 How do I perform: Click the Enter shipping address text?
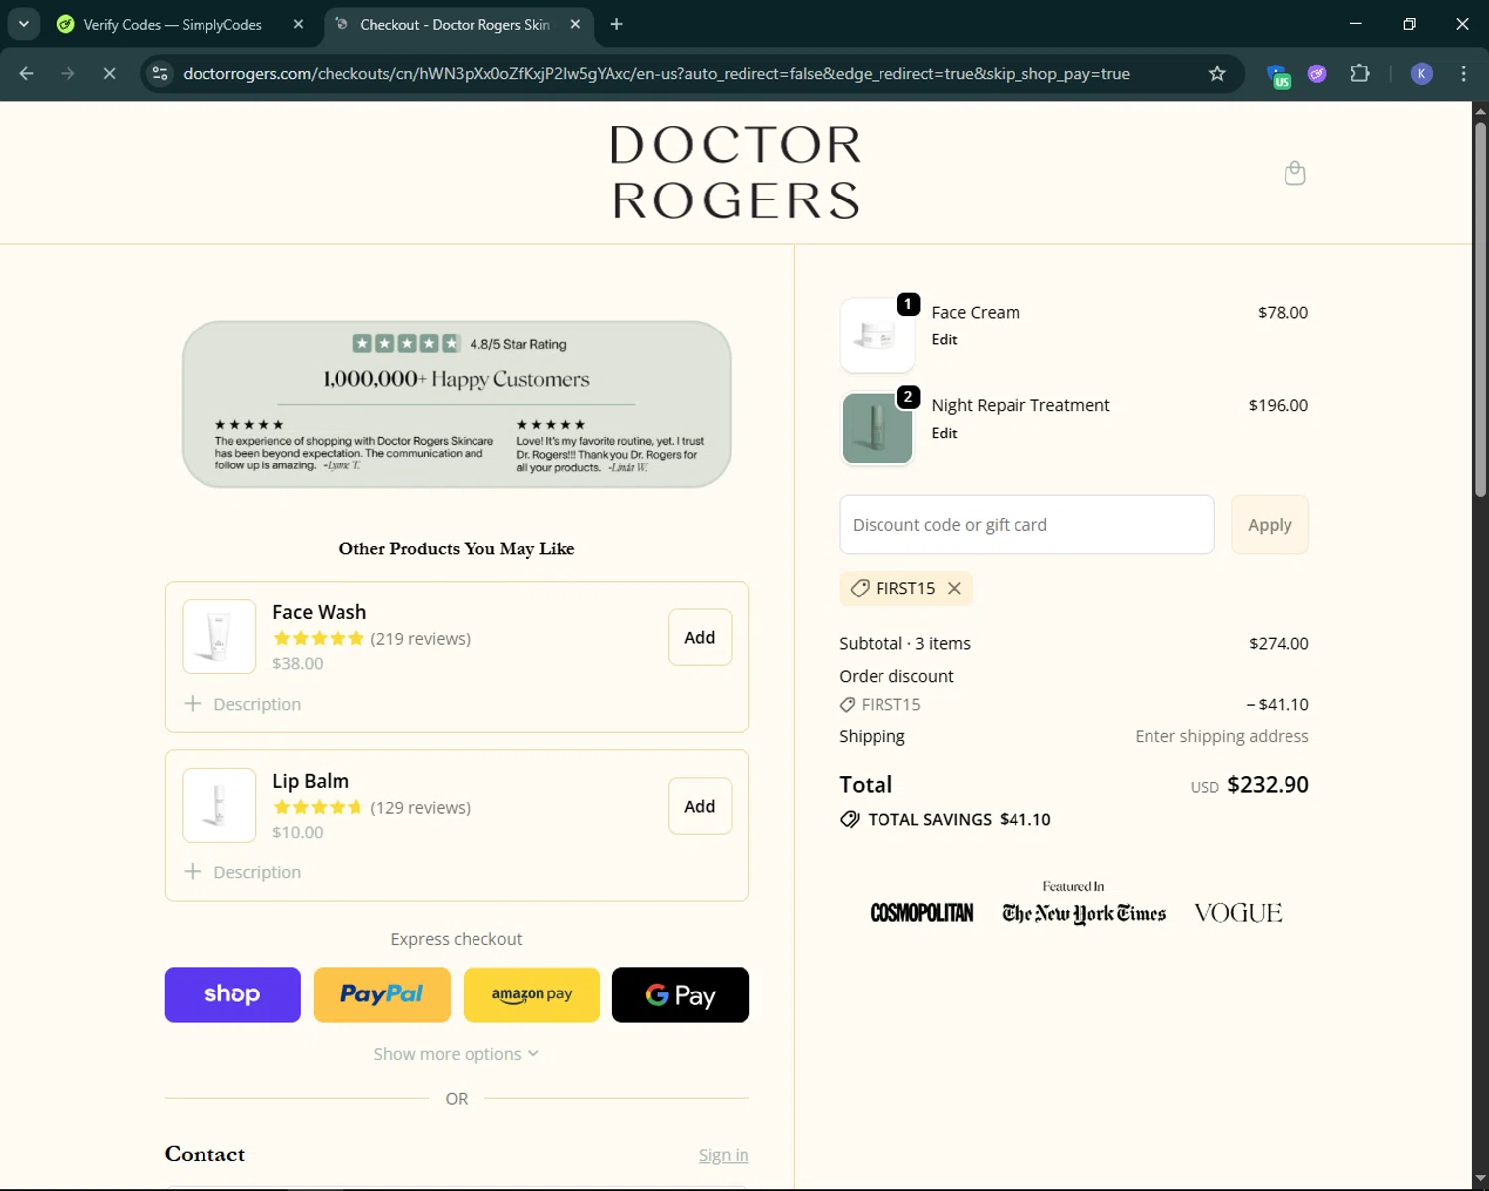(1222, 736)
